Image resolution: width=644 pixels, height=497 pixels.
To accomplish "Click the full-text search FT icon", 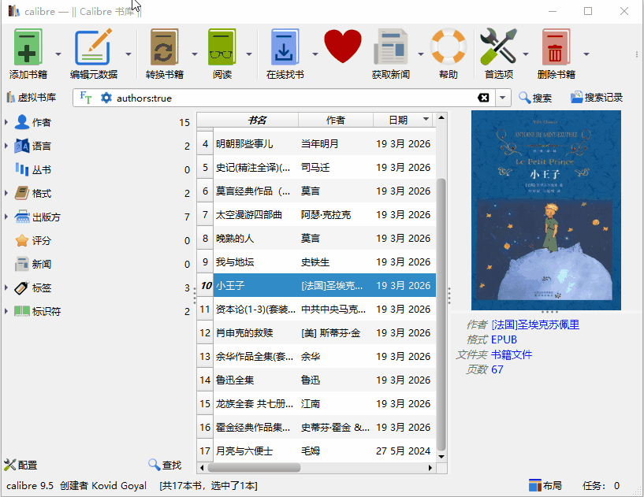I will 85,98.
